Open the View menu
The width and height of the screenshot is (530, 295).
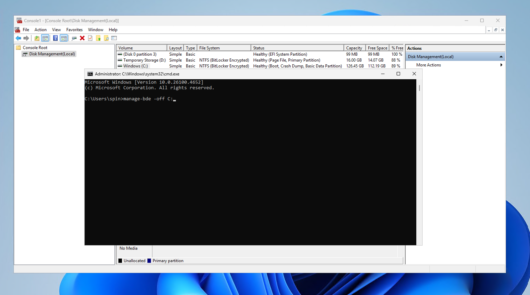pyautogui.click(x=56, y=30)
